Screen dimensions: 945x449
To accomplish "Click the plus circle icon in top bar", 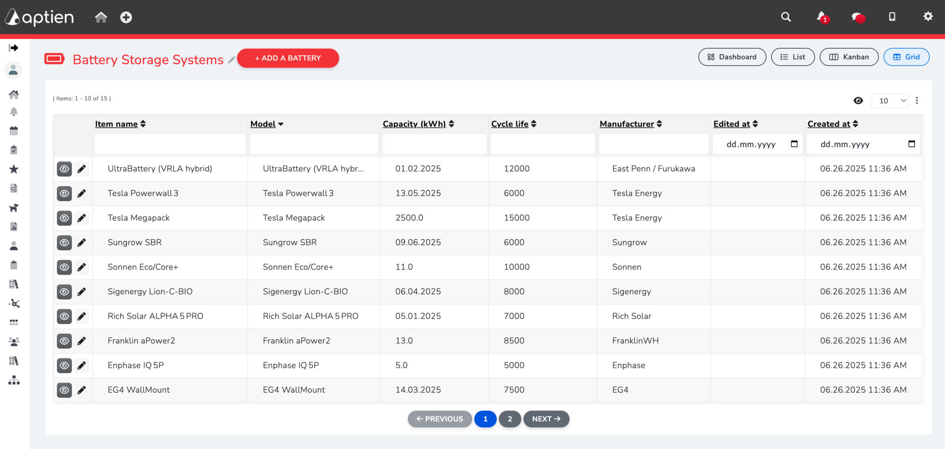I will [126, 17].
